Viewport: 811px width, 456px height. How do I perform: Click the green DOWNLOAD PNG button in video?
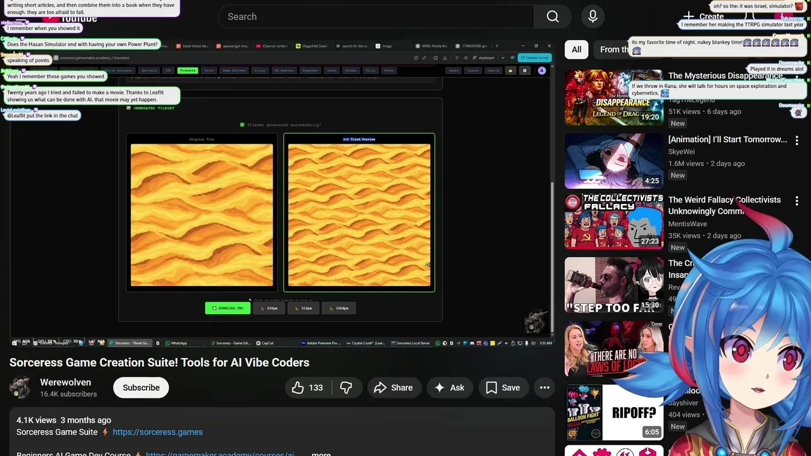(x=227, y=308)
